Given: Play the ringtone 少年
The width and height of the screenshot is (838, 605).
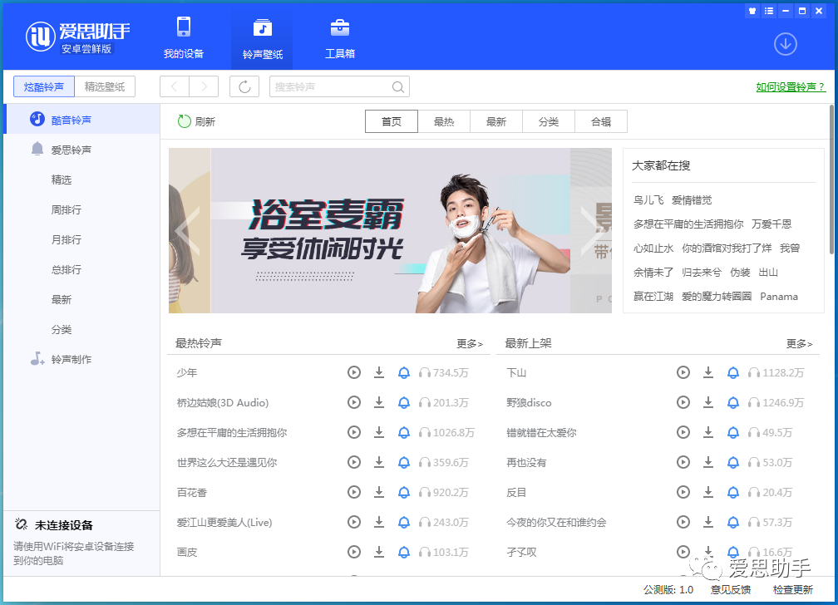Looking at the screenshot, I should (x=354, y=372).
